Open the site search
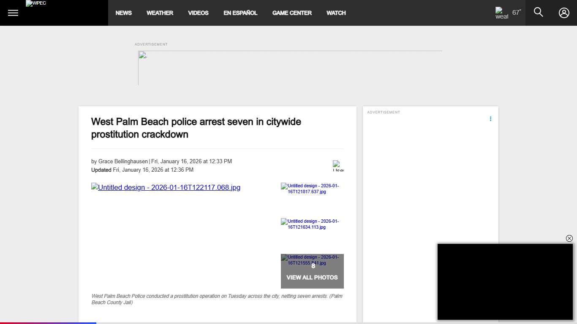This screenshot has width=577, height=324. point(538,12)
